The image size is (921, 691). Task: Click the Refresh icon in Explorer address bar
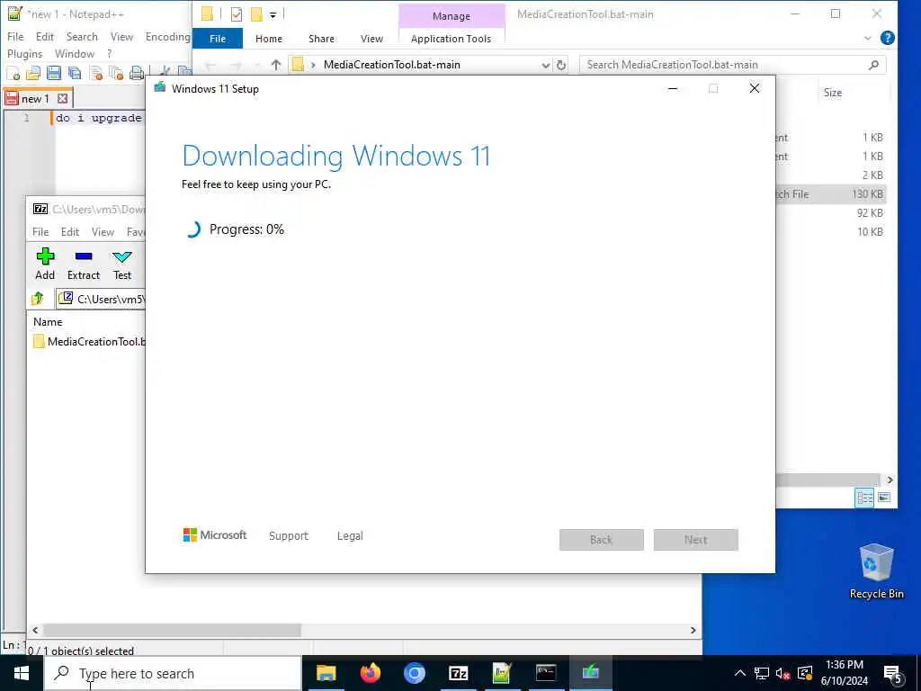click(x=561, y=65)
